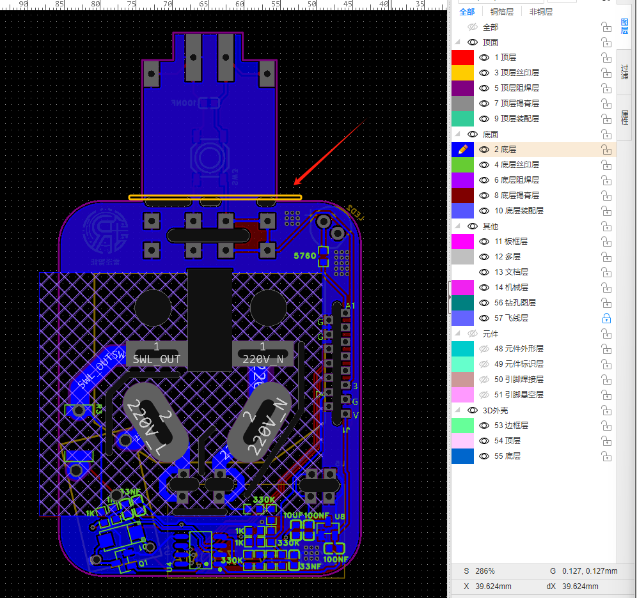Hide layer 2 底层 eye toggle
Viewport: 637px width, 598px height.
click(x=484, y=149)
